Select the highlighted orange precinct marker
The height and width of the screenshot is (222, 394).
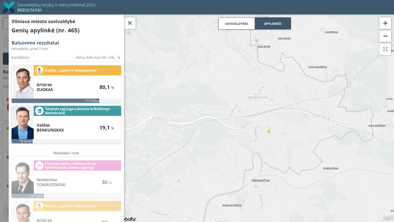269,132
